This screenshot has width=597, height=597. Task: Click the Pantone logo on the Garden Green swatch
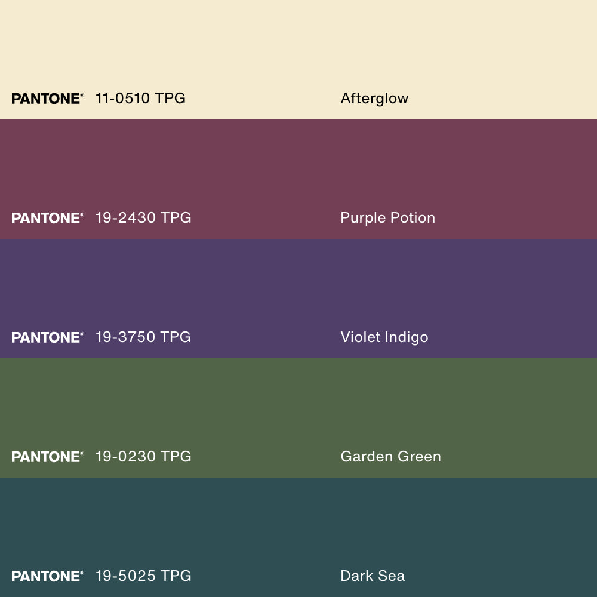[x=47, y=457]
